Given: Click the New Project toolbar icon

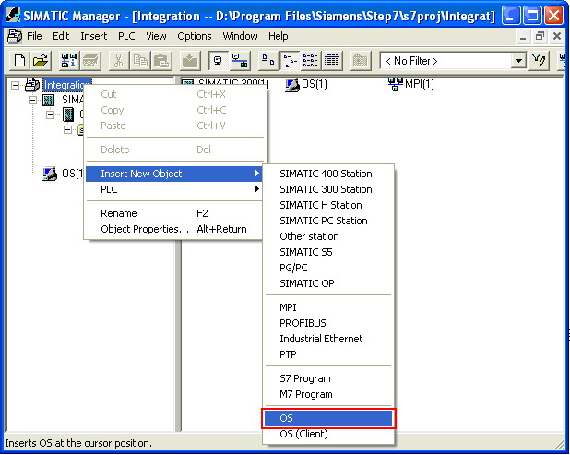Looking at the screenshot, I should [19, 60].
